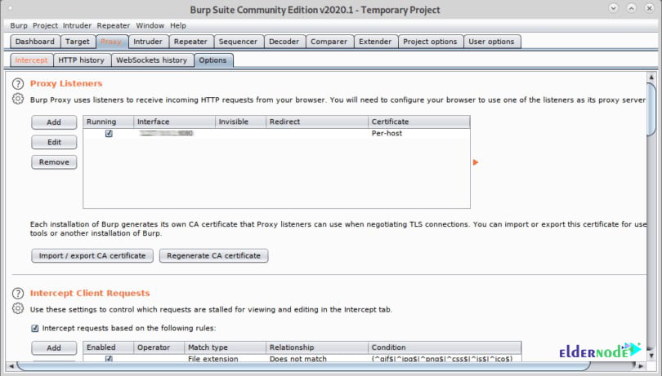662x376 pixels.
Task: Click the Relationship column header
Action: point(317,347)
